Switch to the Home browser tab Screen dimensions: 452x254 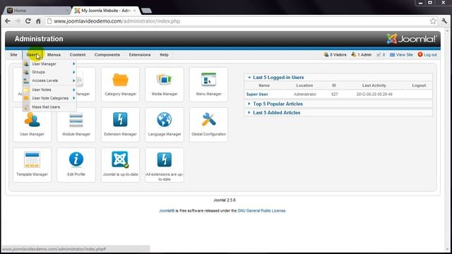click(x=37, y=11)
